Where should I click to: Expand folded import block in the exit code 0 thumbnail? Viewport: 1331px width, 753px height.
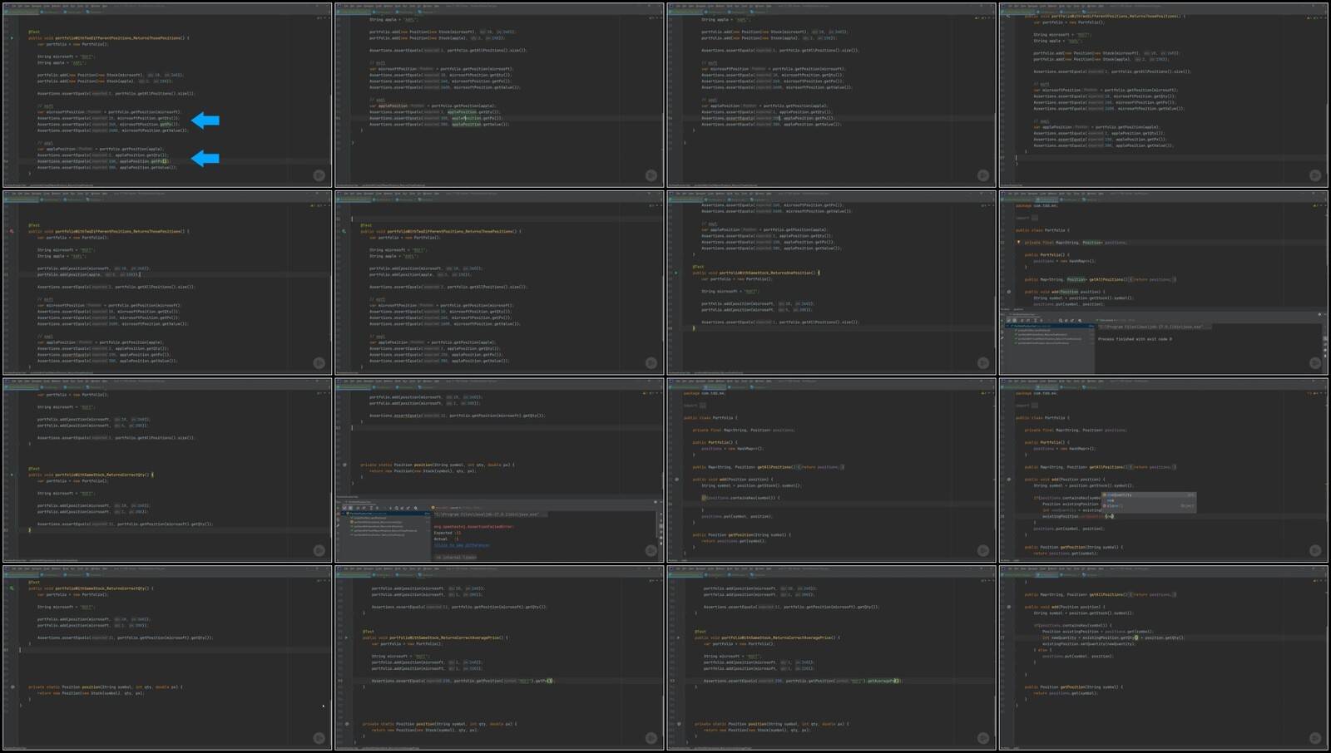click(1035, 218)
